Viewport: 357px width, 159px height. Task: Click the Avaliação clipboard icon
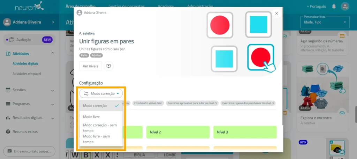pyautogui.click(x=12, y=40)
